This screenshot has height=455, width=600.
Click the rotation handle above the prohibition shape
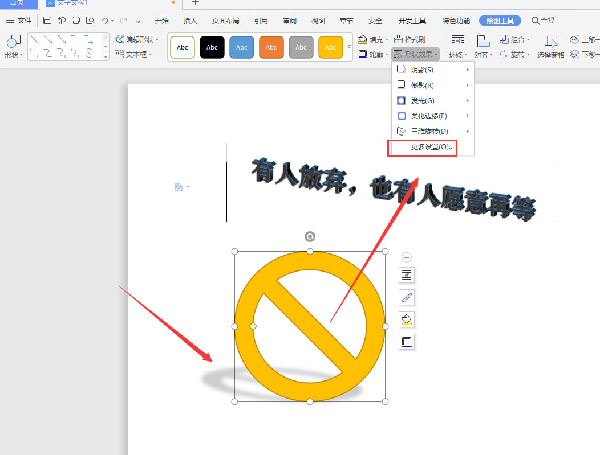[x=310, y=236]
